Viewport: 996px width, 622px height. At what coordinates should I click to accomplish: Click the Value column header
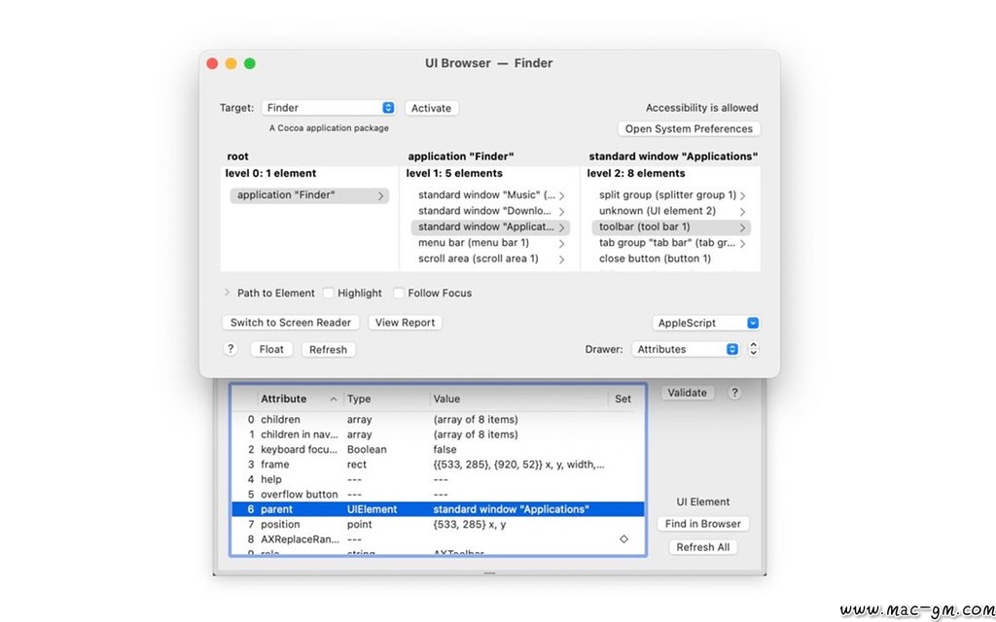pyautogui.click(x=519, y=399)
